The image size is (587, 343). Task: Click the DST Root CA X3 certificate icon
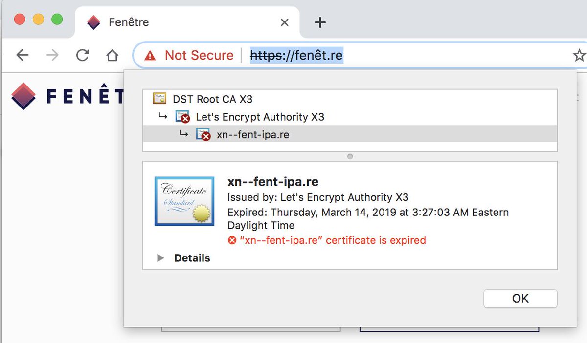point(159,99)
